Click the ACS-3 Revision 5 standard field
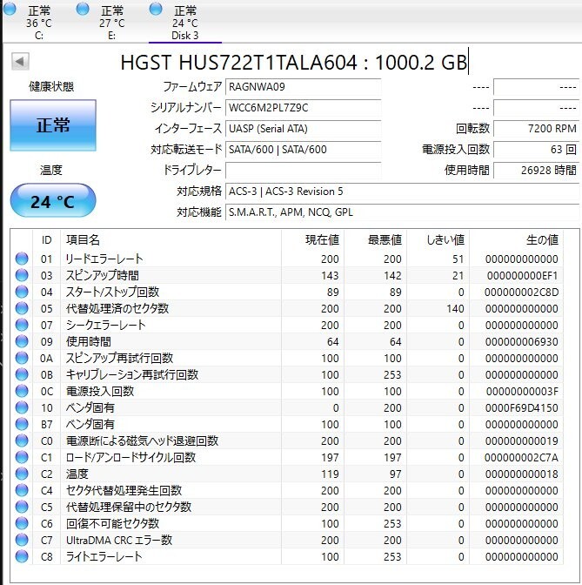 402,192
